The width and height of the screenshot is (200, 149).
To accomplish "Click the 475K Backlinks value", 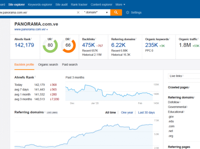I will (88, 45).
